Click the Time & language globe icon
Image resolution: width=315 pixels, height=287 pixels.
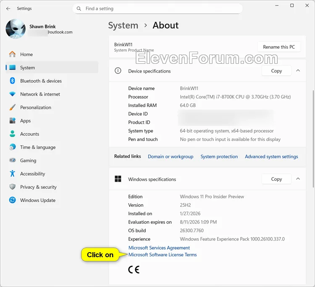point(13,147)
